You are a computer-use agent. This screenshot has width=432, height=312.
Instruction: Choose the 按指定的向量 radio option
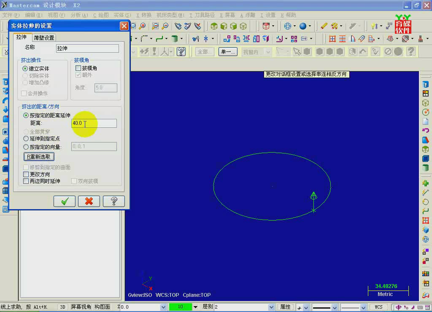[x=43, y=147]
